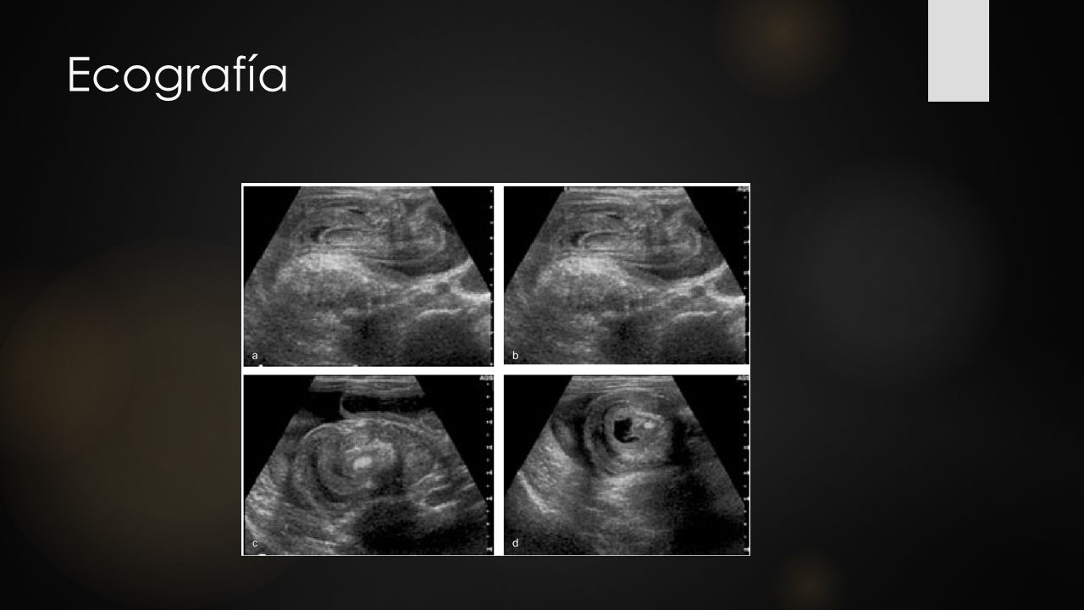The height and width of the screenshot is (610, 1084).
Task: Click the depth scale ruler of panel b
Action: click(x=745, y=276)
